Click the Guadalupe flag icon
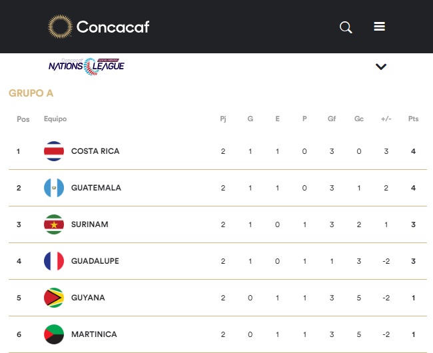This screenshot has width=433, height=353. click(54, 261)
